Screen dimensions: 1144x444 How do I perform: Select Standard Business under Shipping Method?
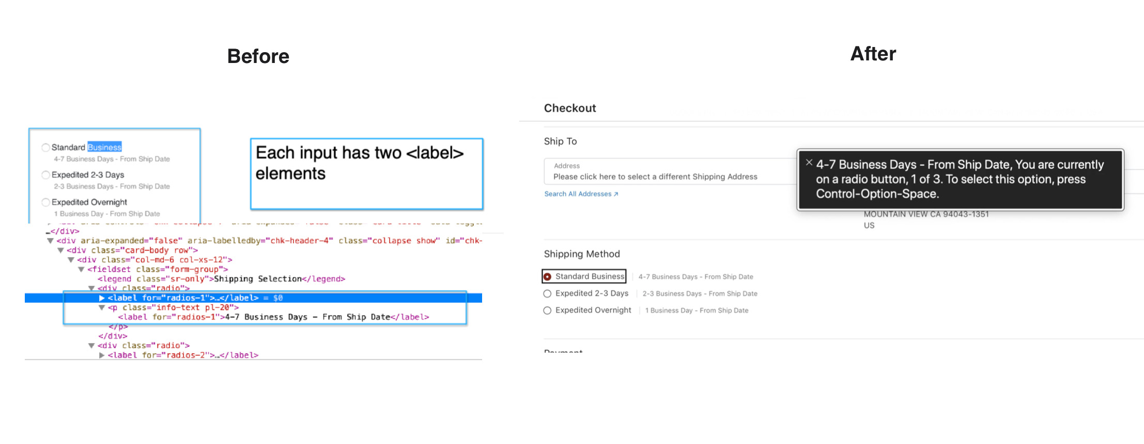point(548,277)
